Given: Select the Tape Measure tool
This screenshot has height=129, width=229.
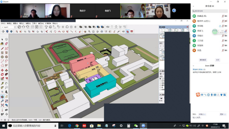Looking at the screenshot, I should click(x=2, y=83).
